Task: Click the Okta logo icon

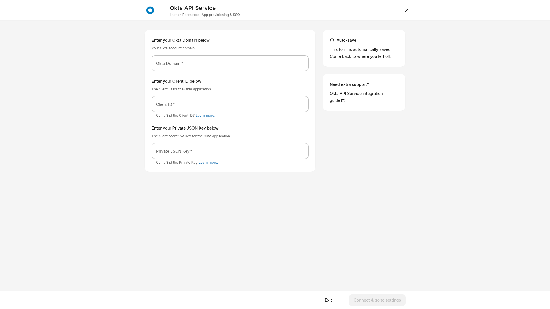Action: [x=150, y=10]
